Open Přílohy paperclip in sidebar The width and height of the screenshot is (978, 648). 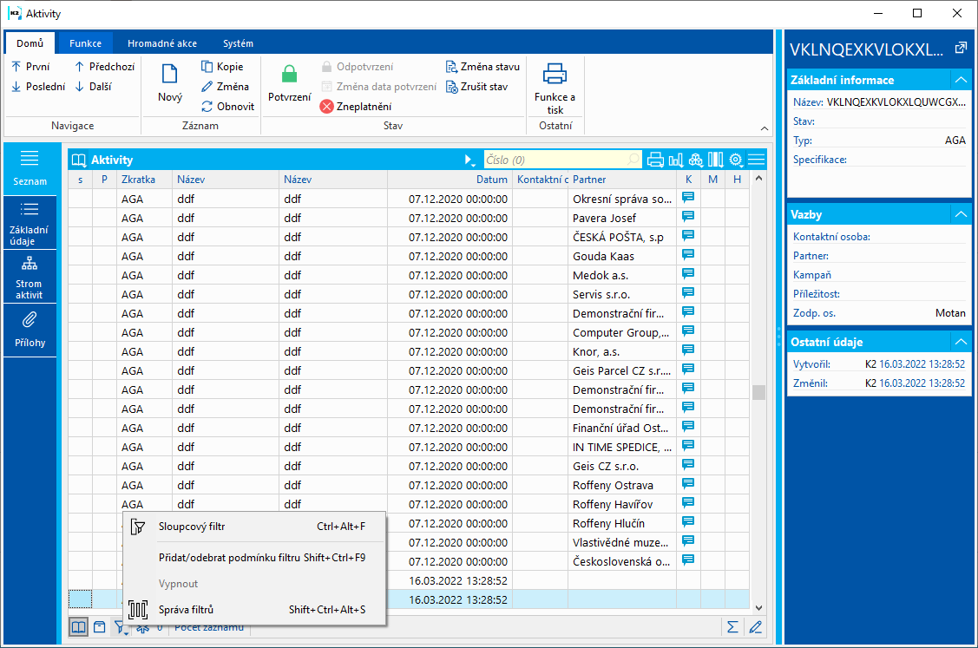(x=30, y=330)
